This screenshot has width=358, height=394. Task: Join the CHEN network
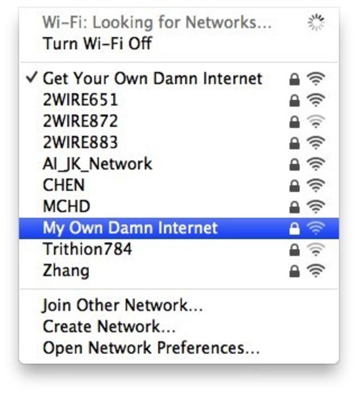click(179, 185)
